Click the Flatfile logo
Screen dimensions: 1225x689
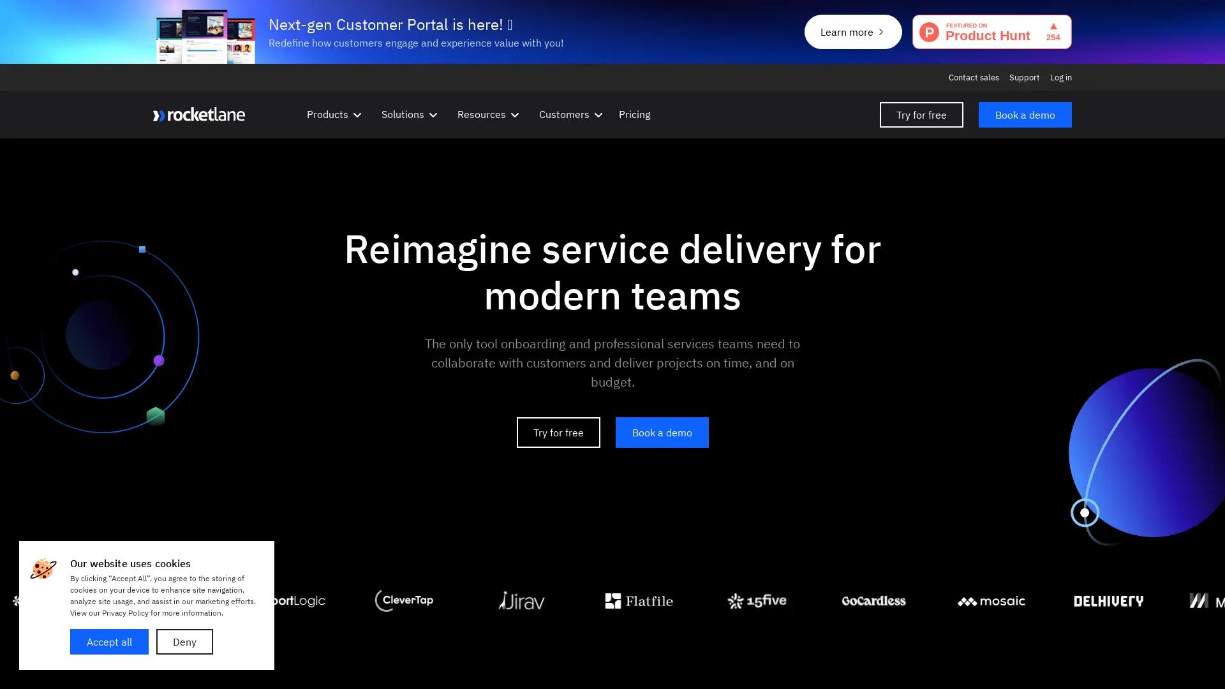(x=639, y=600)
